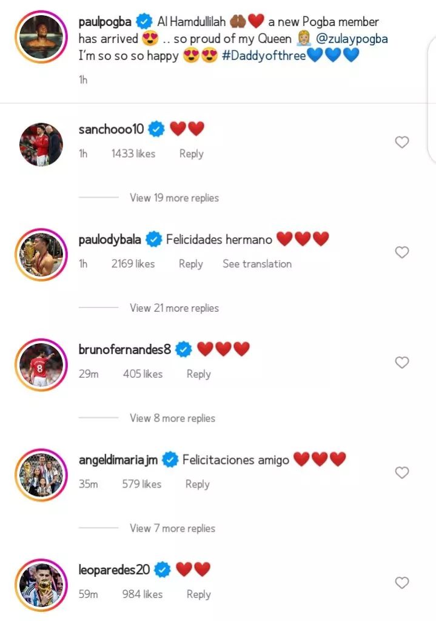Image resolution: width=436 pixels, height=621 pixels.
Task: Like sanchooo10's comment with the heart
Action: [x=402, y=142]
